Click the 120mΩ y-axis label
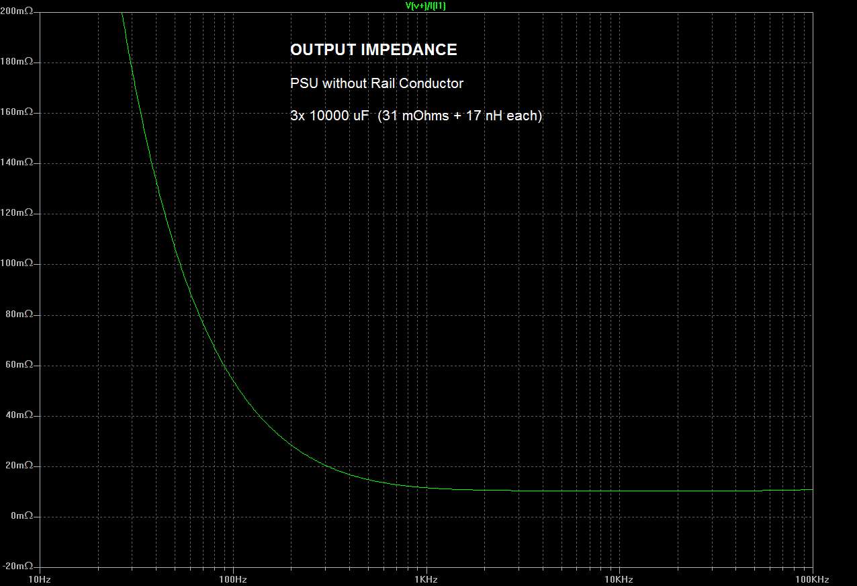Image resolution: width=857 pixels, height=586 pixels. pos(17,213)
